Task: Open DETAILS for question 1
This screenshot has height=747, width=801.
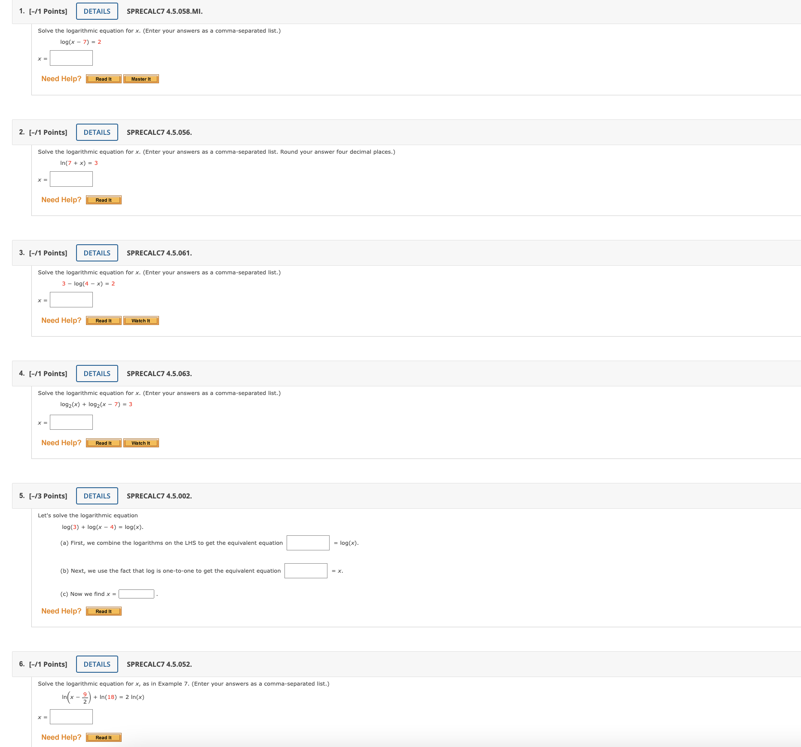Action: pyautogui.click(x=97, y=11)
